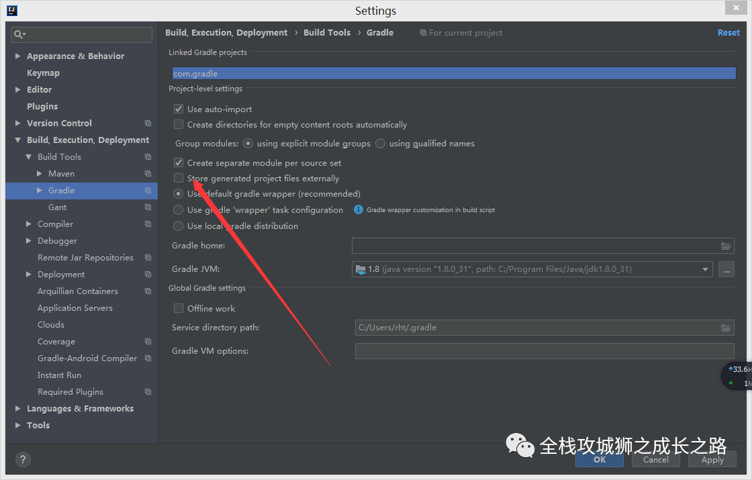752x480 pixels.
Task: Click the Gradle home folder browse icon
Action: point(726,246)
